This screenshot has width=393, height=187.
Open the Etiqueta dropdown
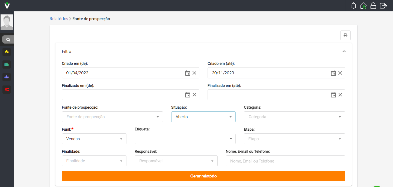[x=185, y=139]
